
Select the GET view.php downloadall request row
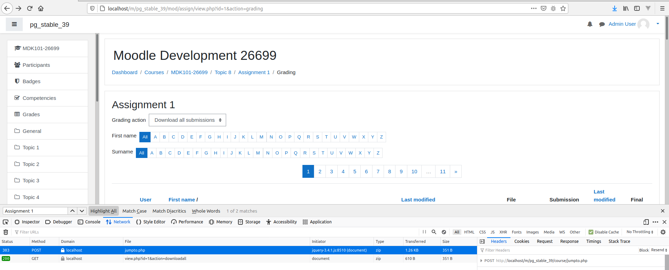238,259
